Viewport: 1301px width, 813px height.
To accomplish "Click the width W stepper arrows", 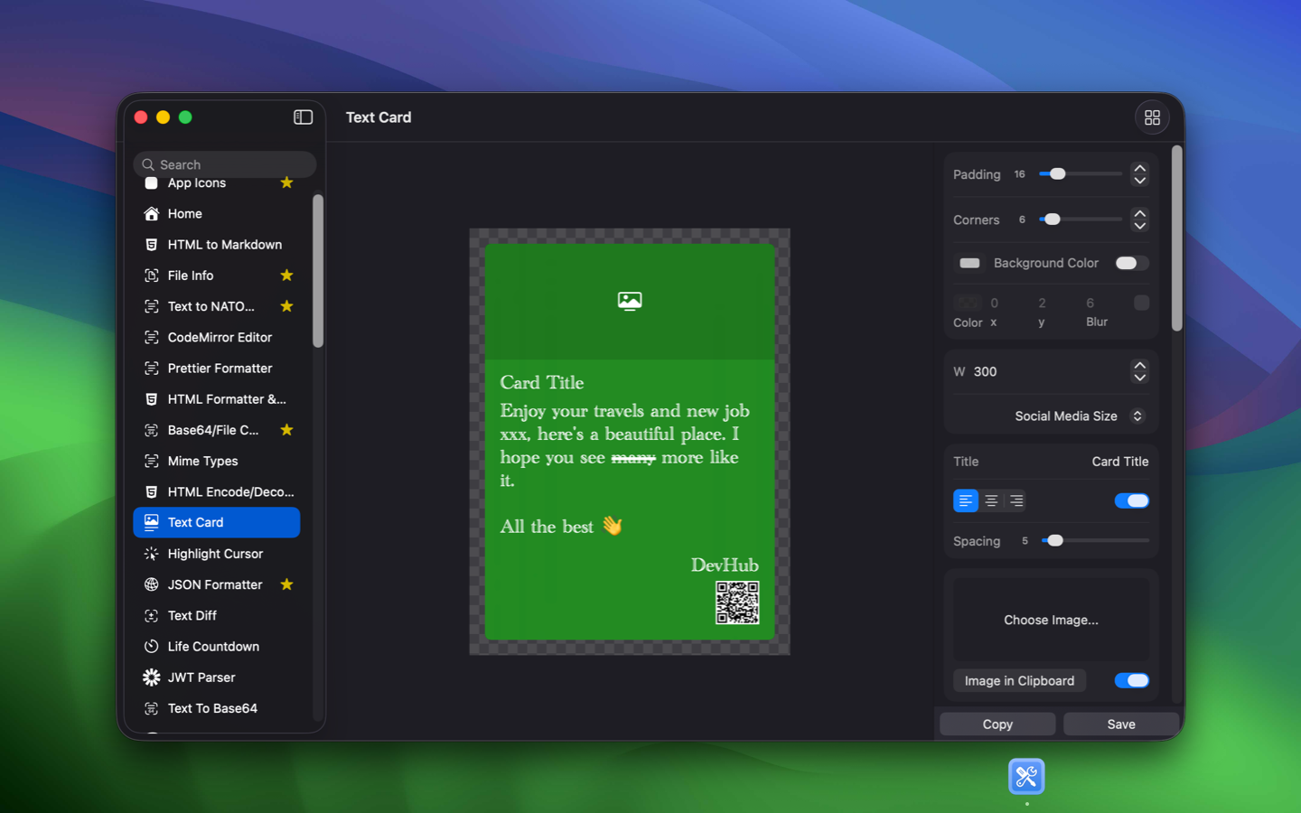I will click(1140, 371).
